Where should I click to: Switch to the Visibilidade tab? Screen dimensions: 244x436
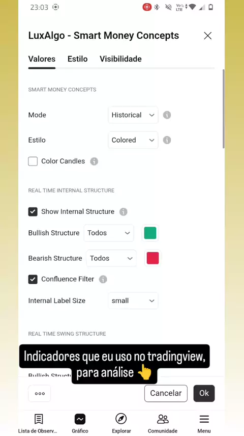pyautogui.click(x=121, y=59)
